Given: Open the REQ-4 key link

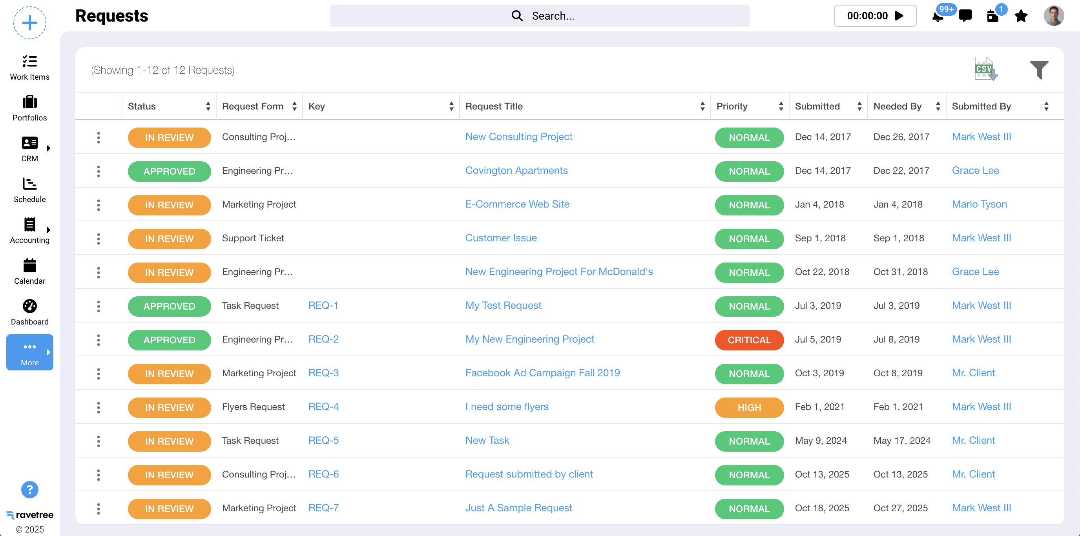Looking at the screenshot, I should (323, 407).
